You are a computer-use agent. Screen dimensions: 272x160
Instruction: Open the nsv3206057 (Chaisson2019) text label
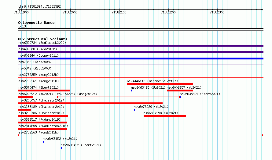click(x=41, y=100)
